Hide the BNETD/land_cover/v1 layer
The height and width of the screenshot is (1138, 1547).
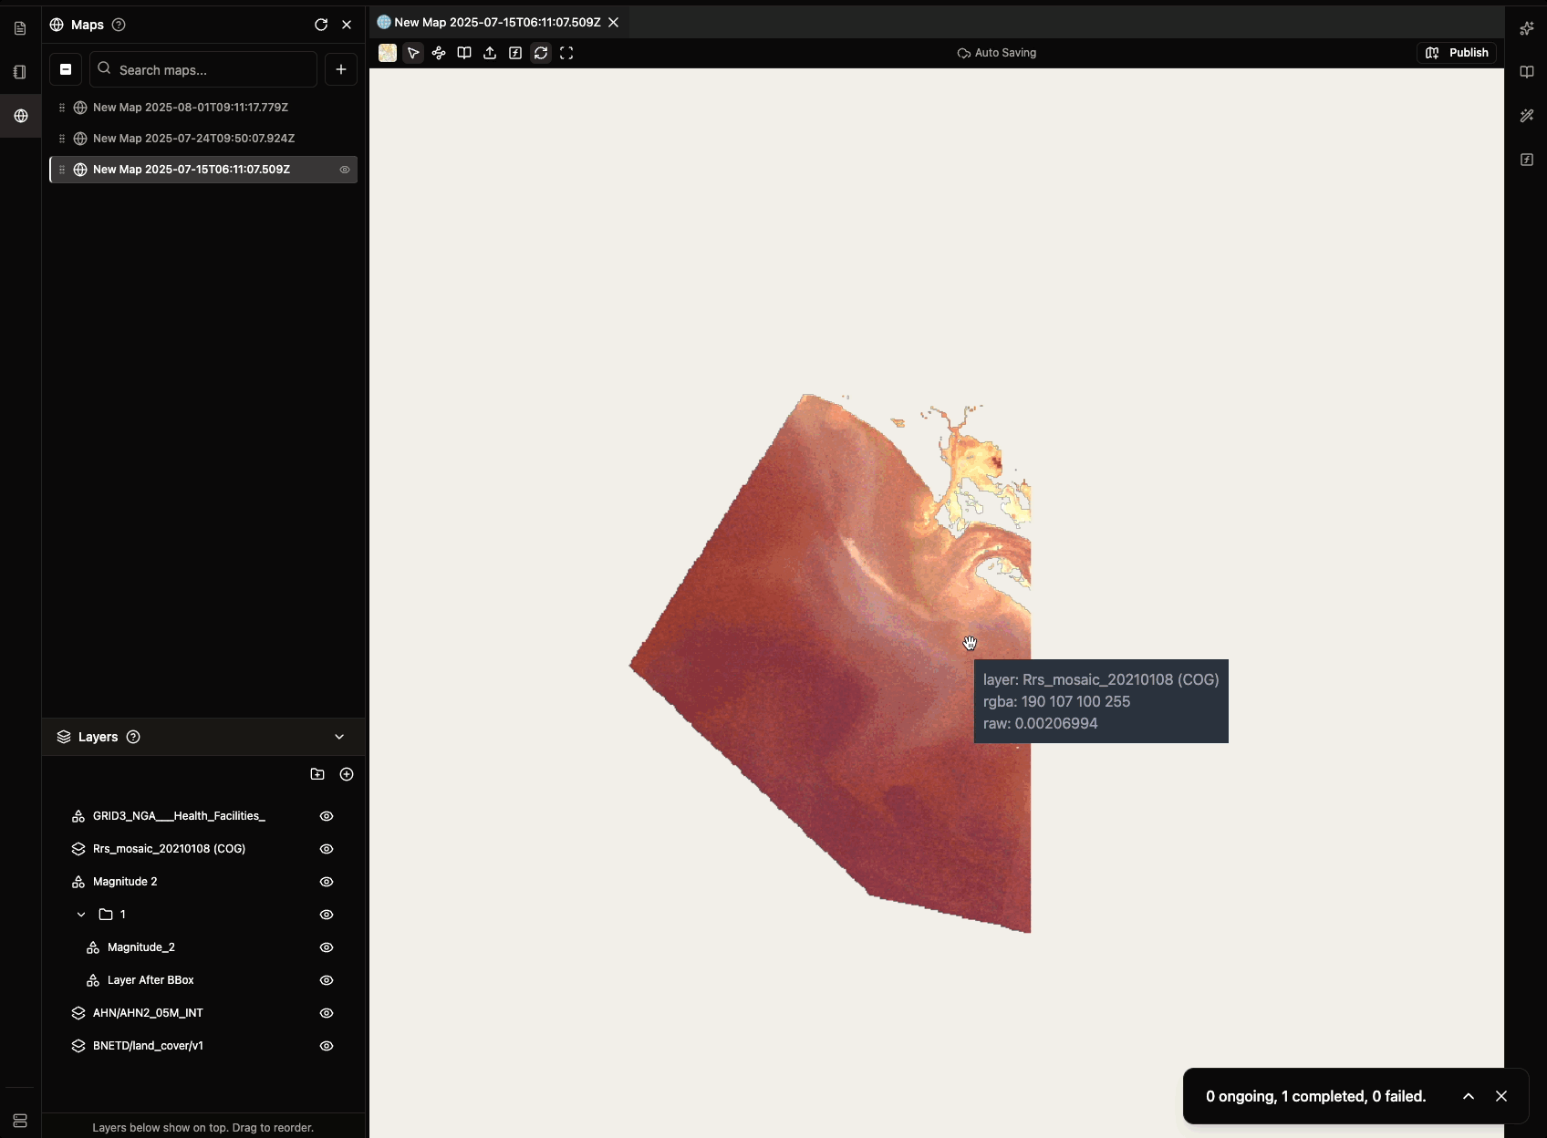[x=327, y=1046]
